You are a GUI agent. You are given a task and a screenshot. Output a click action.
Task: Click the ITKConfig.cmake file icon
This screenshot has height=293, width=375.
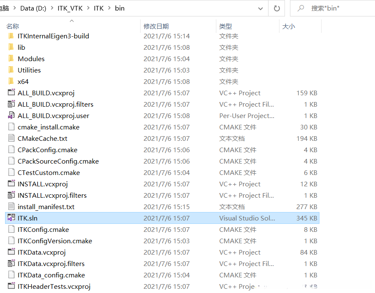tap(11, 229)
